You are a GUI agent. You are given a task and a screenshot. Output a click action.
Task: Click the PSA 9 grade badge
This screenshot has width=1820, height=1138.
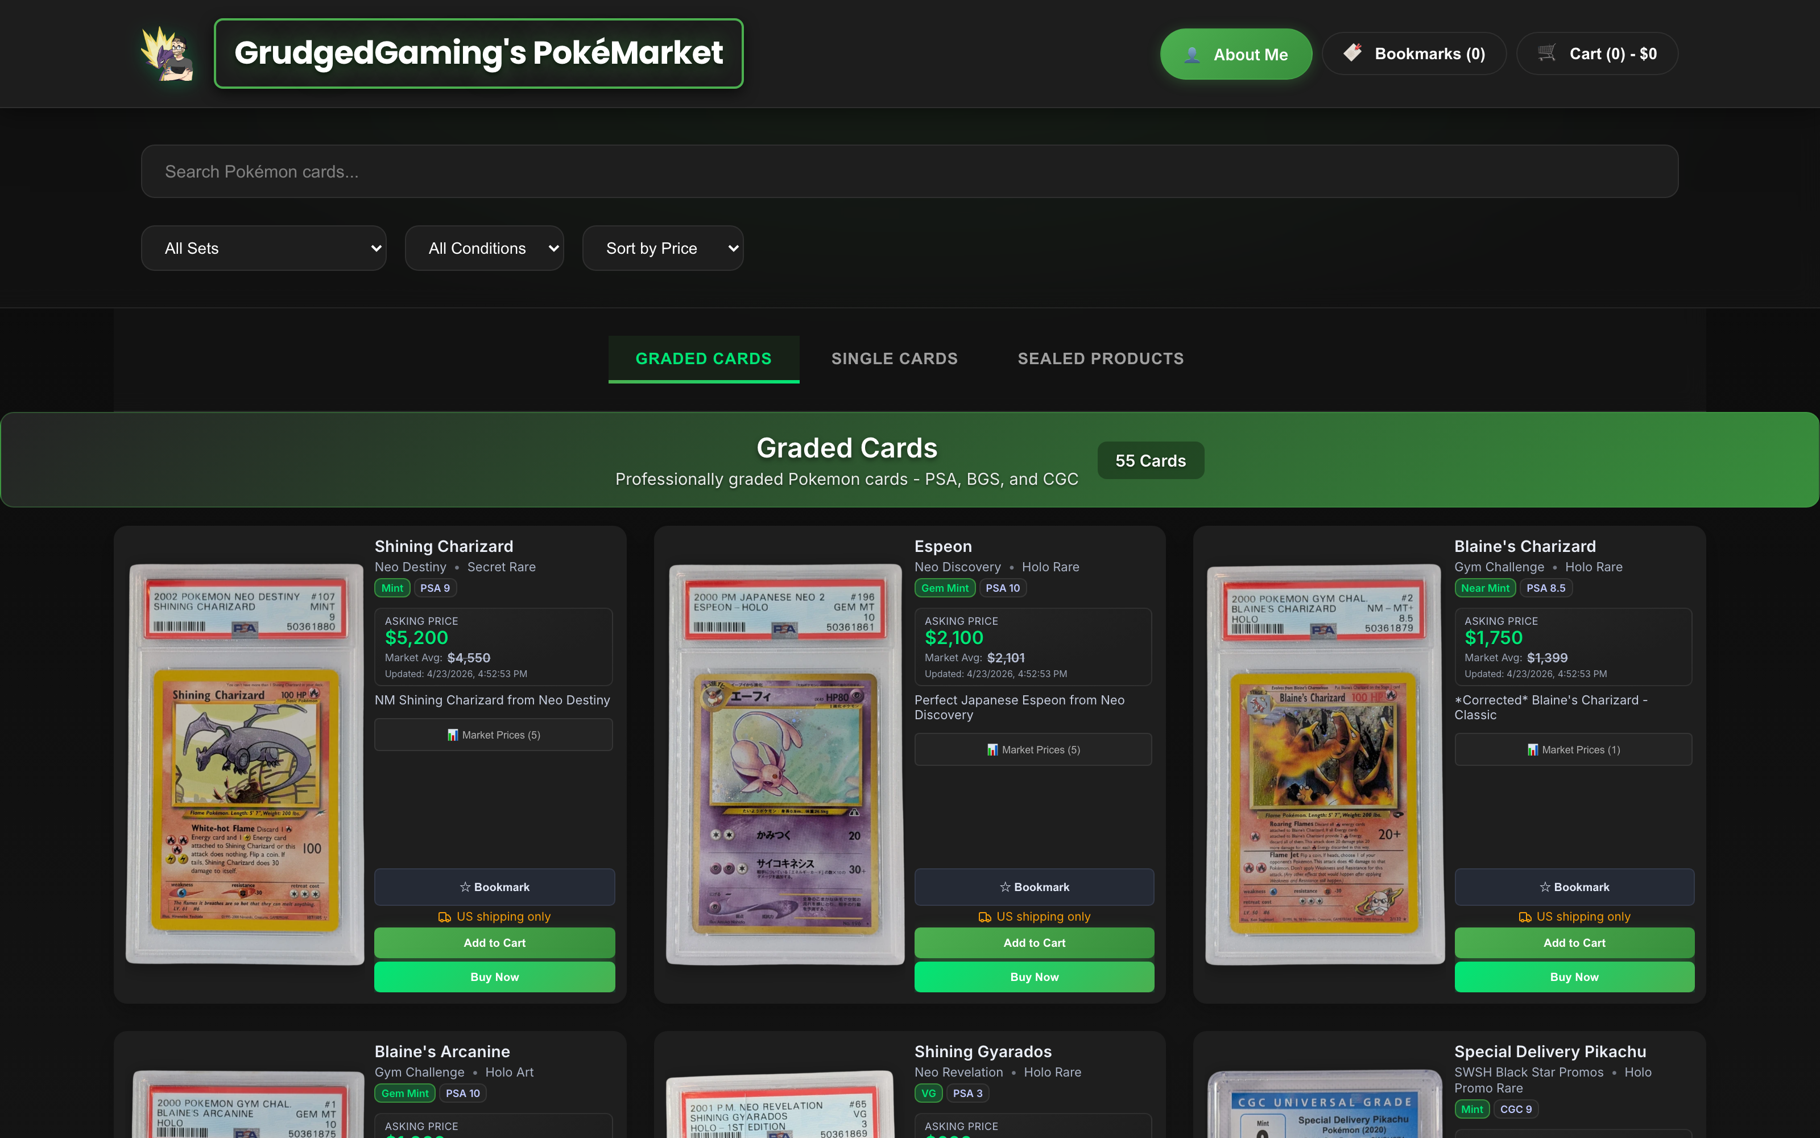pos(435,588)
